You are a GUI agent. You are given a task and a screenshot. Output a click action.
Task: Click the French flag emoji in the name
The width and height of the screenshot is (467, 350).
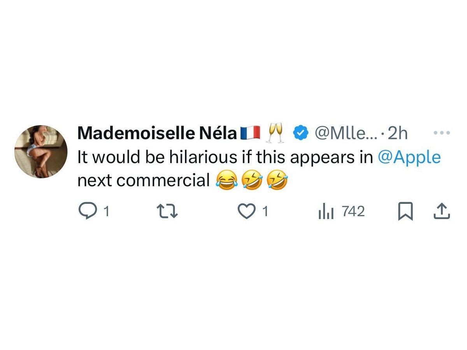(250, 133)
